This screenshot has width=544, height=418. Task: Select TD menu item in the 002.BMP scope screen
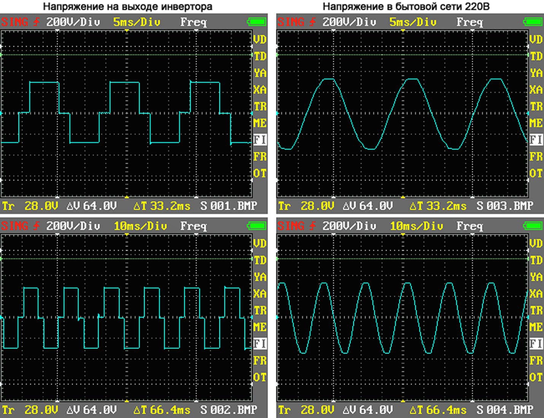click(260, 260)
